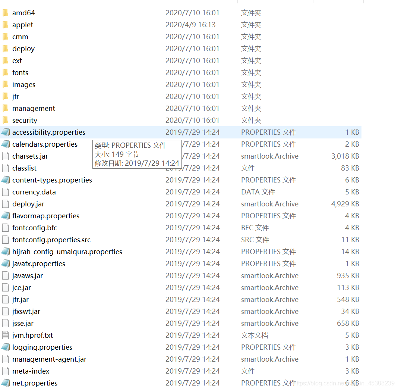Select file name deploy.jar

click(28, 204)
